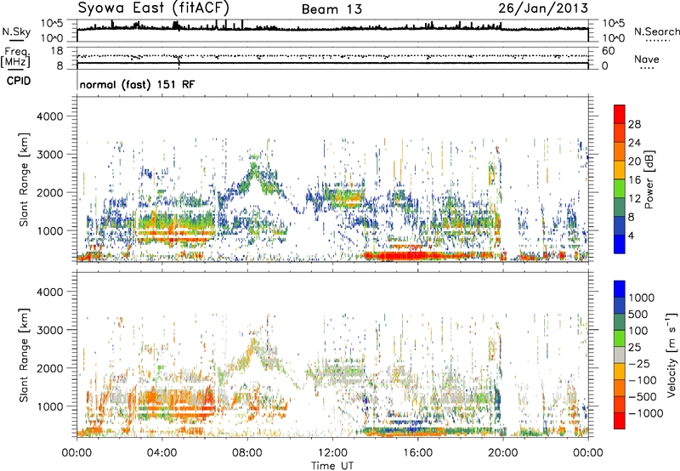Screen dimensions: 680x471
Task: Click the 'CPID' row label
Action: pyautogui.click(x=19, y=81)
